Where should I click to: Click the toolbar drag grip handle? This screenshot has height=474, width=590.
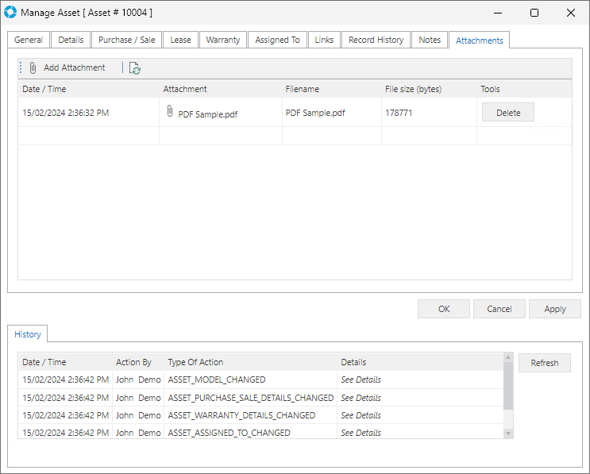[21, 68]
